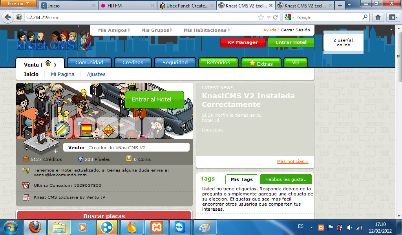Click the volume speaker tray icon
The height and width of the screenshot is (235, 402).
coord(349,227)
